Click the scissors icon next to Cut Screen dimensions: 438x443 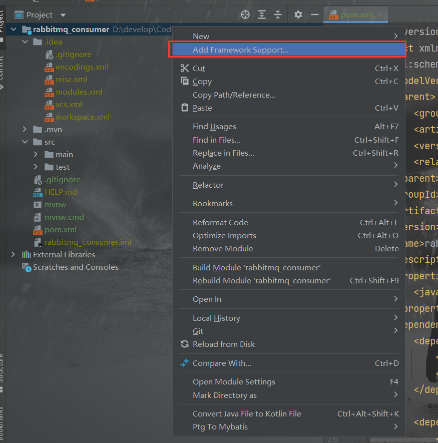pos(184,68)
